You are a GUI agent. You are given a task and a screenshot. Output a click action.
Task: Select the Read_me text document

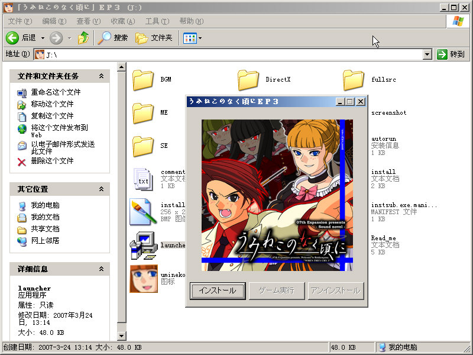[x=385, y=245]
